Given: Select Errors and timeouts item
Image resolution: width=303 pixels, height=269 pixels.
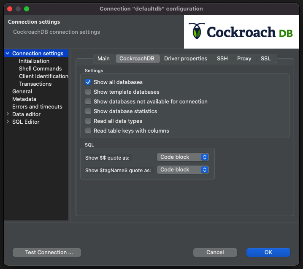Looking at the screenshot, I should tap(37, 106).
